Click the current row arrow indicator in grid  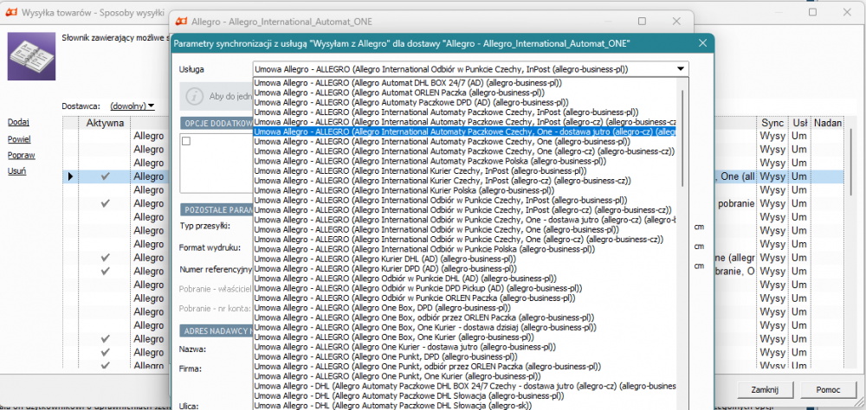pyautogui.click(x=70, y=176)
